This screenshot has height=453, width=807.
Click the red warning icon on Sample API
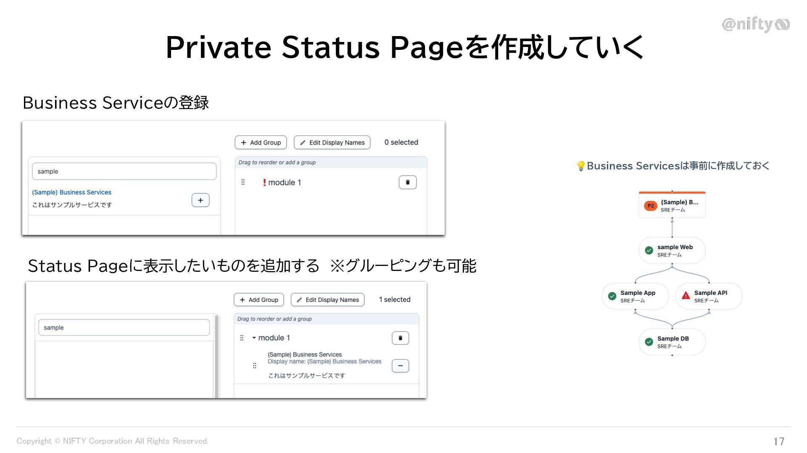[686, 296]
